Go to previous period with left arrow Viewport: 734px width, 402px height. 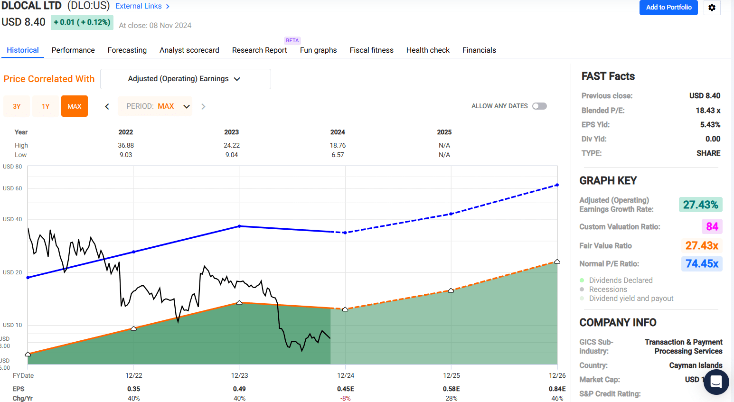point(107,106)
